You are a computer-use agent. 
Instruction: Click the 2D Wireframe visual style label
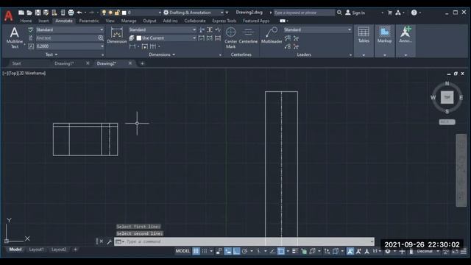coord(31,73)
